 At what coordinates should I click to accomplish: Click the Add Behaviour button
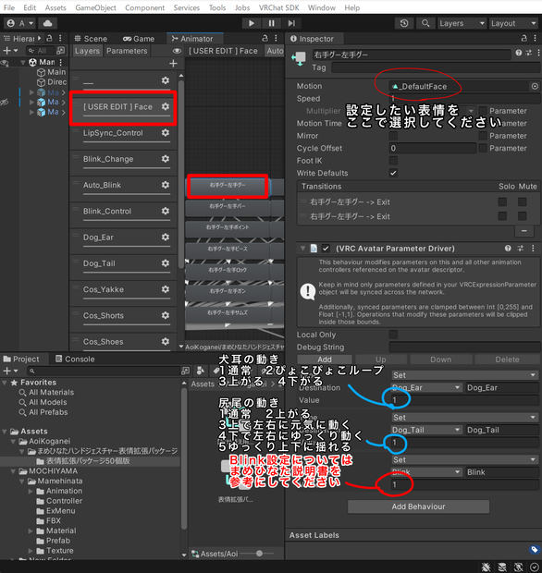(x=418, y=506)
